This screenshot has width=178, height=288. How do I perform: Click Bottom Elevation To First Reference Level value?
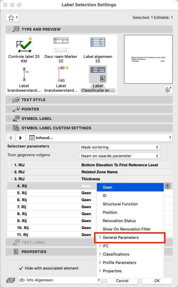(119, 165)
